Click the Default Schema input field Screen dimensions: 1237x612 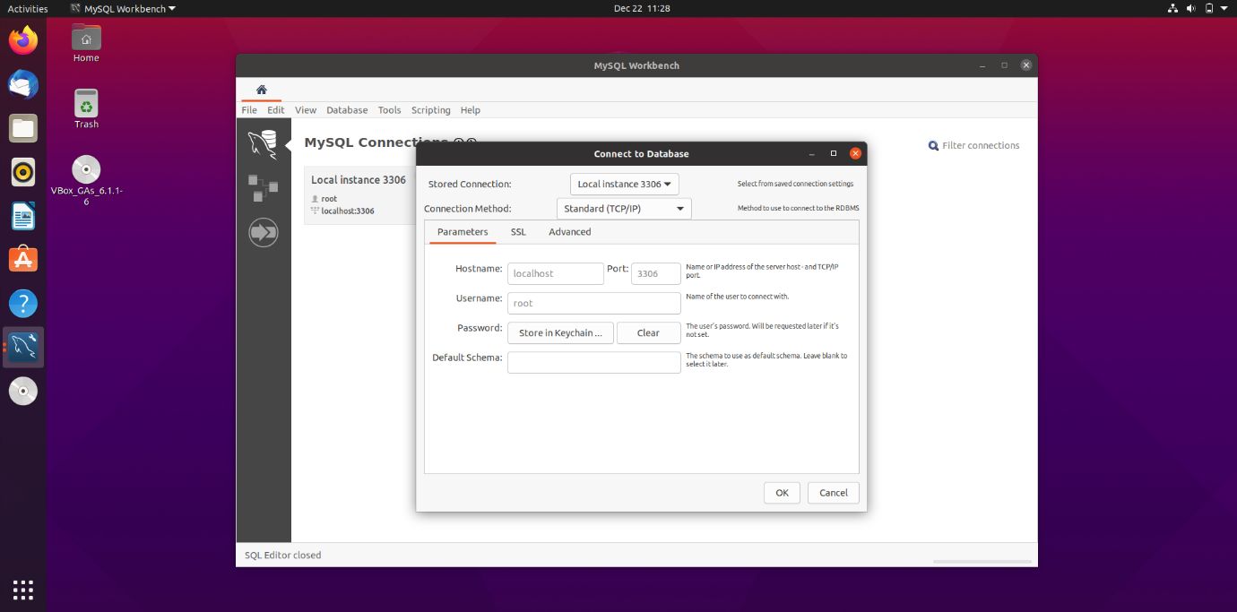[593, 363]
